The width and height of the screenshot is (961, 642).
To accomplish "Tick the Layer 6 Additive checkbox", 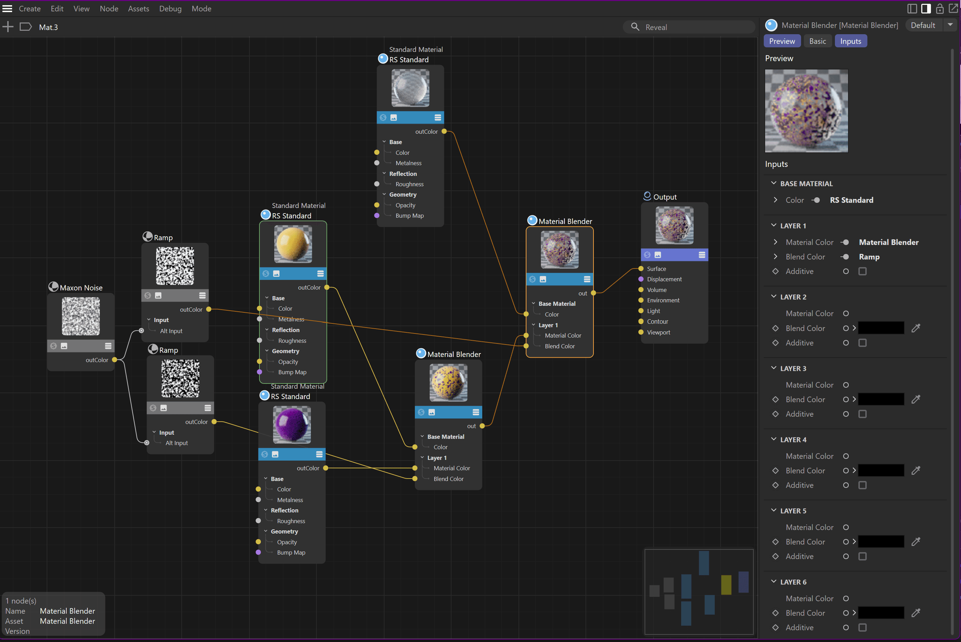I will pyautogui.click(x=862, y=627).
